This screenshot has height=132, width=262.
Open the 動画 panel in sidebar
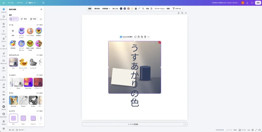pyautogui.click(x=4, y=93)
